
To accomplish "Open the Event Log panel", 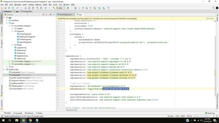I will (x=210, y=113).
